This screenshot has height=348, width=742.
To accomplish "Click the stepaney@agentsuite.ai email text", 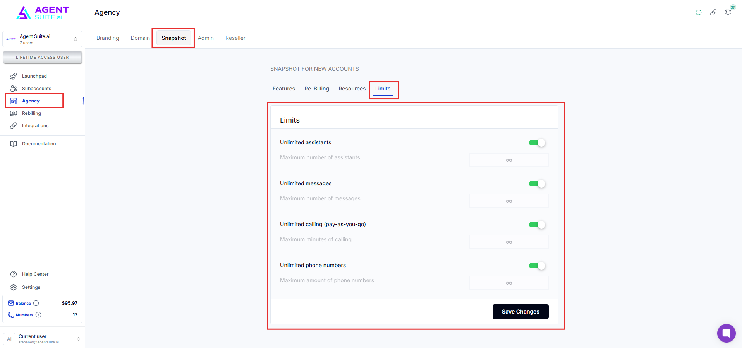I will click(39, 342).
